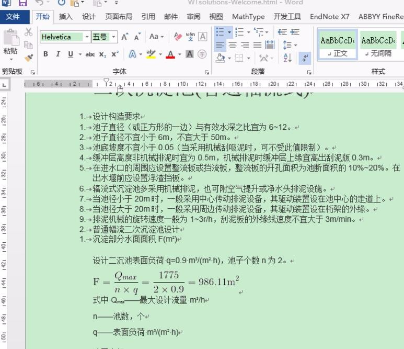This screenshot has width=404, height=349.
Task: Open the Paragraph dialog launcher
Action: click(x=309, y=72)
